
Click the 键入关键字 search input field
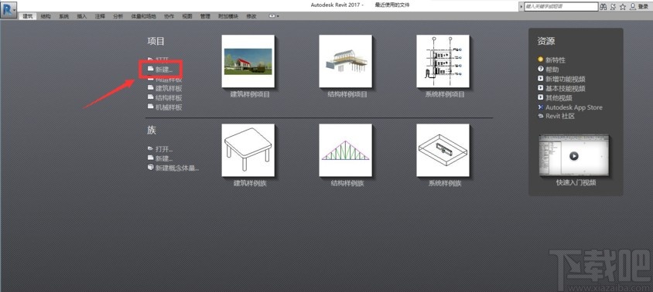pos(561,7)
